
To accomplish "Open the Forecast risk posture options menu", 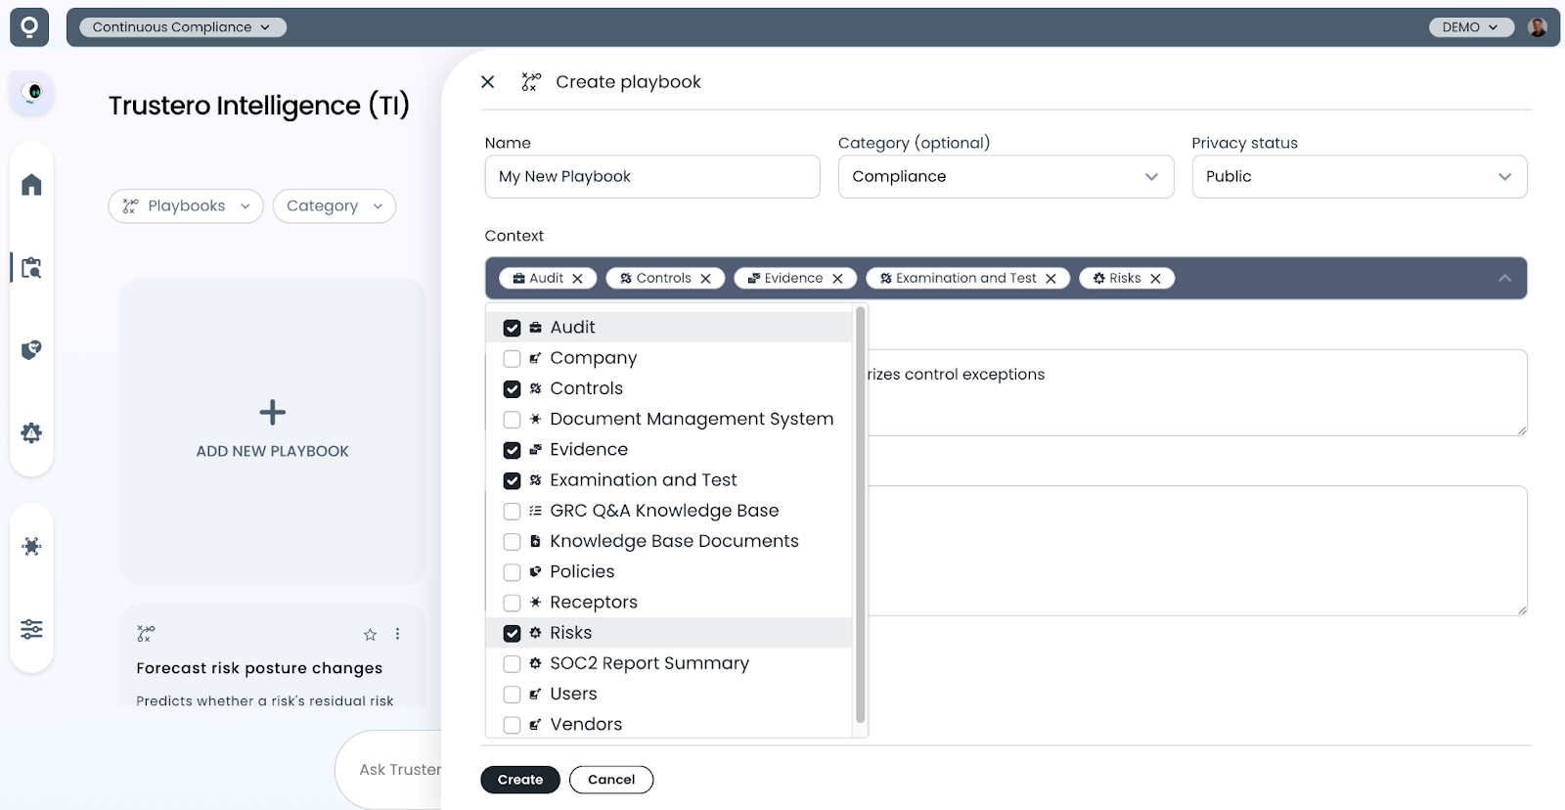I will pos(397,634).
